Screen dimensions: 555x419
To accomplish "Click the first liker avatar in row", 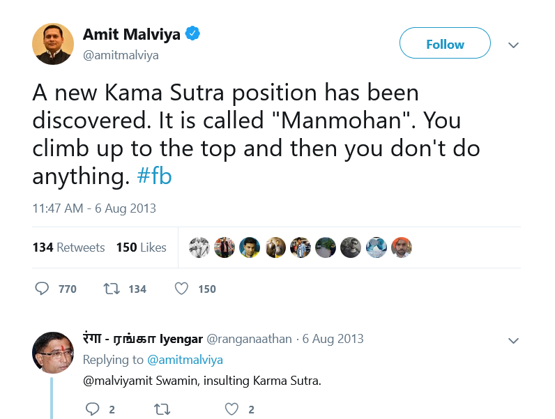I will pos(199,247).
